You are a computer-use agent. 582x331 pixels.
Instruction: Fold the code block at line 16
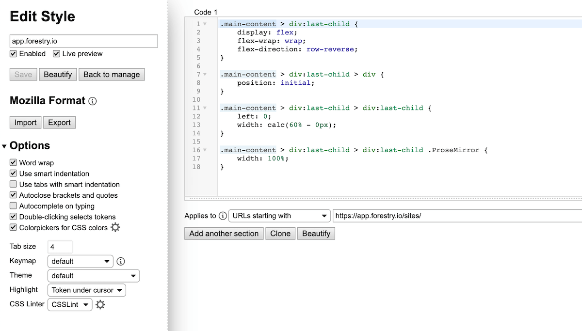tap(205, 150)
